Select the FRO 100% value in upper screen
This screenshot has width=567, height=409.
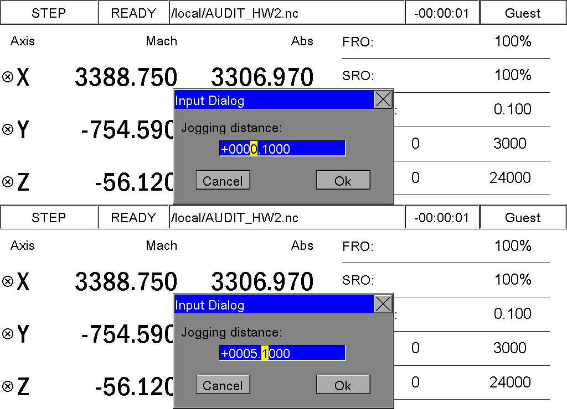pos(513,41)
